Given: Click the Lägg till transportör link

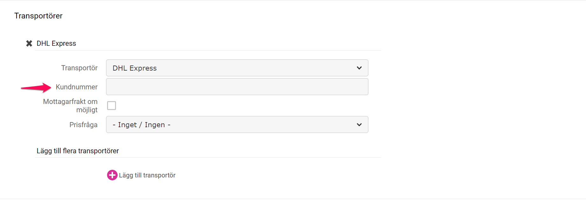Looking at the screenshot, I should click(x=147, y=175).
